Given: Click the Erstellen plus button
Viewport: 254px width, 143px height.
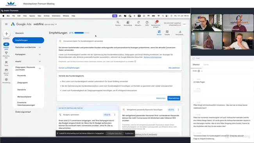Looking at the screenshot, I should (6, 34).
